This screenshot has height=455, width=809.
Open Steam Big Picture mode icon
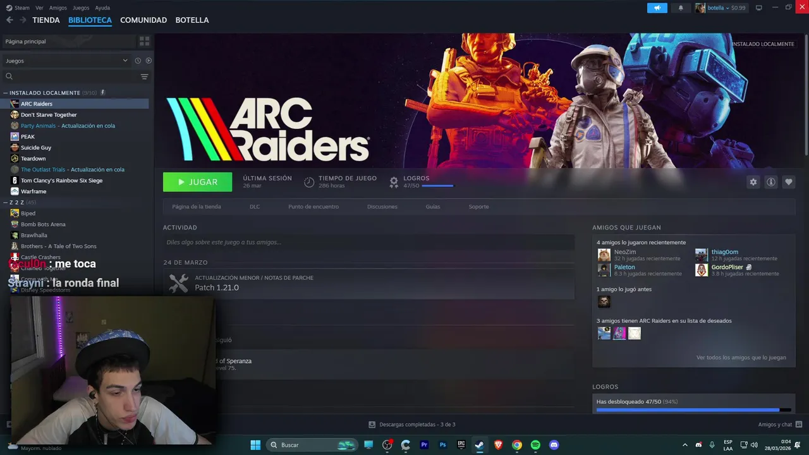(759, 8)
